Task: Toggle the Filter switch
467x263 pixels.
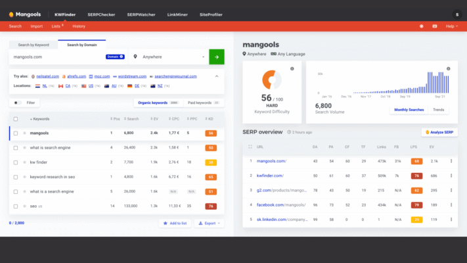Action: pyautogui.click(x=18, y=103)
